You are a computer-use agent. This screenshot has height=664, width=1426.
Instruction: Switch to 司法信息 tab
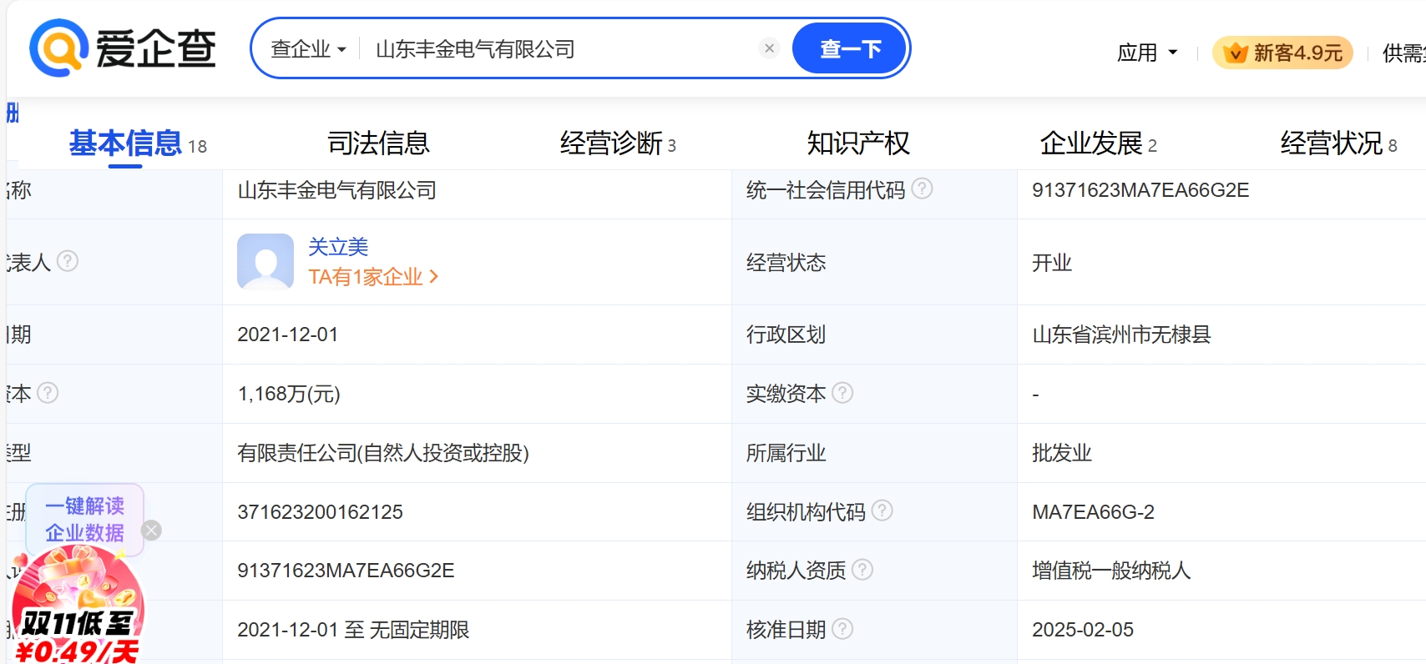click(378, 143)
